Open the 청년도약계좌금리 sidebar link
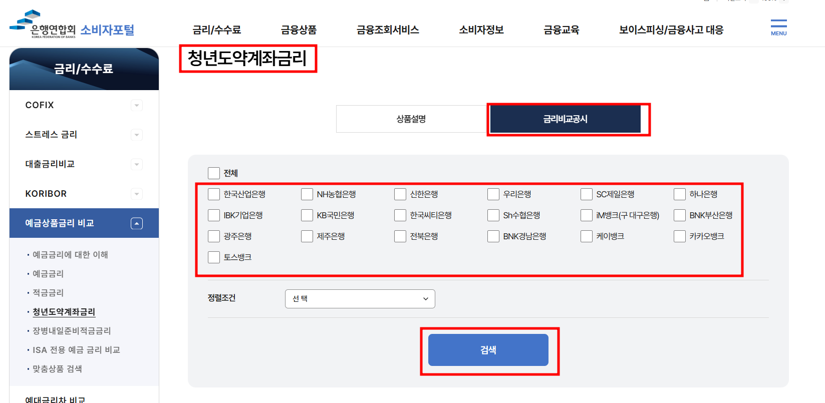The width and height of the screenshot is (825, 403). [x=64, y=312]
